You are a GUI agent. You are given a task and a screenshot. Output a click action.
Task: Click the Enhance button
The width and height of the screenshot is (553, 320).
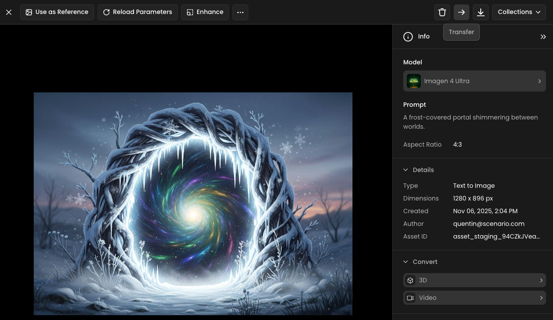(x=205, y=12)
